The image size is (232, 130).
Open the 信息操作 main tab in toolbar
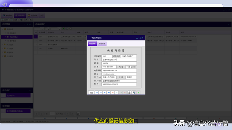[x=20, y=15]
